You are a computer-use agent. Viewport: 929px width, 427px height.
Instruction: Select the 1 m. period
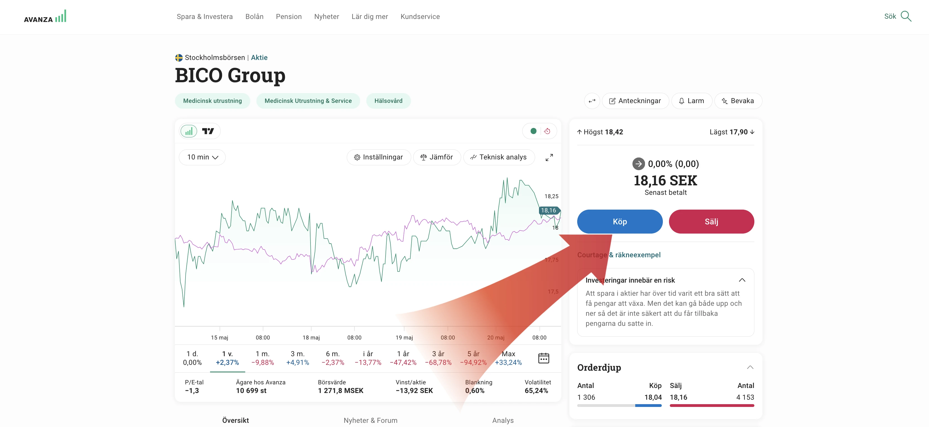pos(263,358)
